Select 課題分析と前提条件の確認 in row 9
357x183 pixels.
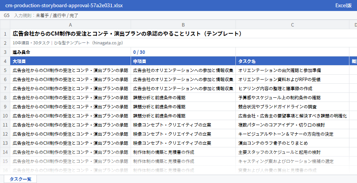pos(183,106)
